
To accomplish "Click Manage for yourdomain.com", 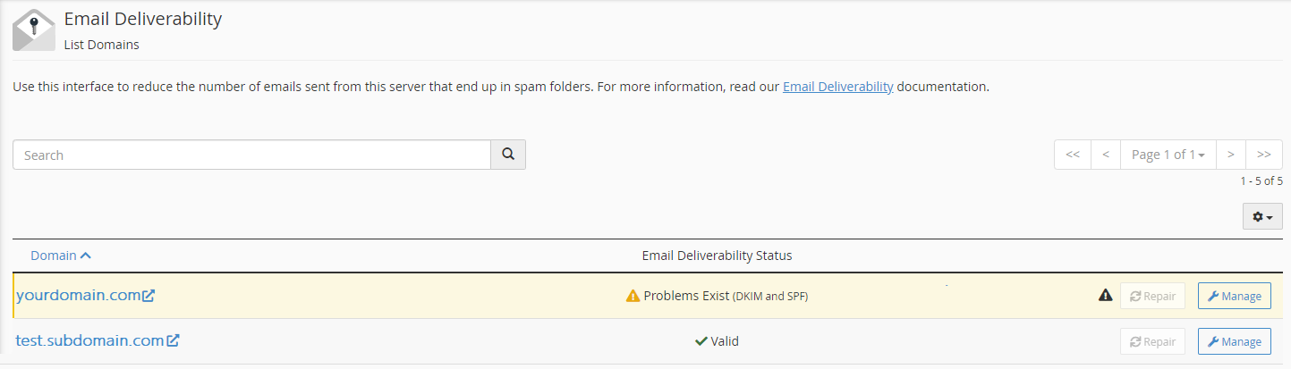I will [1235, 296].
